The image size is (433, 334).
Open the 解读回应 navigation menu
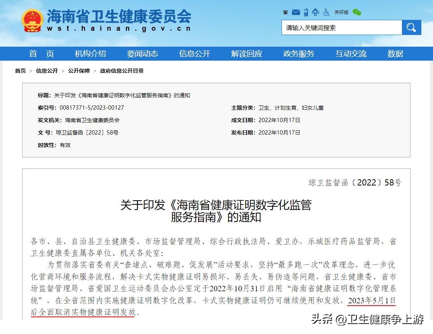click(247, 54)
